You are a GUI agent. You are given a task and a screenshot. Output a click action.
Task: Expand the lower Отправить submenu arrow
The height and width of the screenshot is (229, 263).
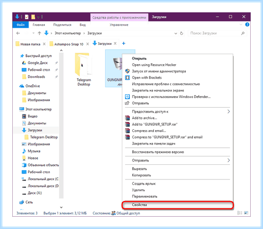tap(228, 160)
